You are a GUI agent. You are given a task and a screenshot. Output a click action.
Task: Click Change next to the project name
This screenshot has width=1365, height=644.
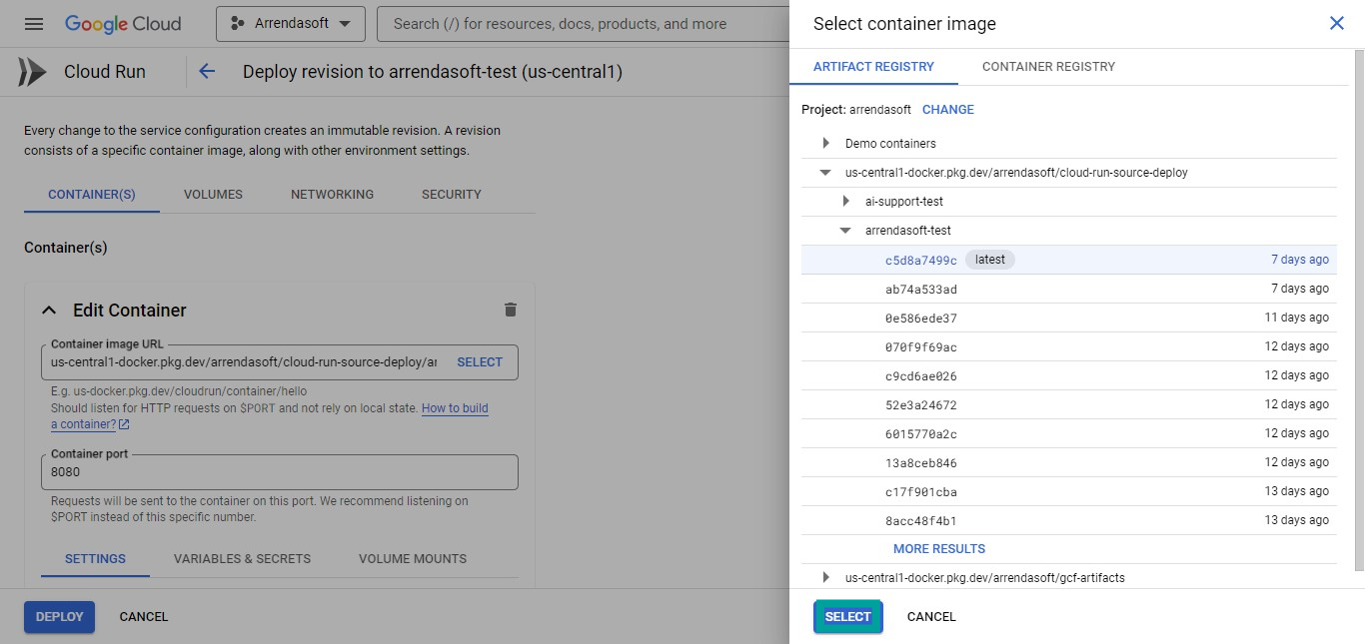[x=948, y=110]
